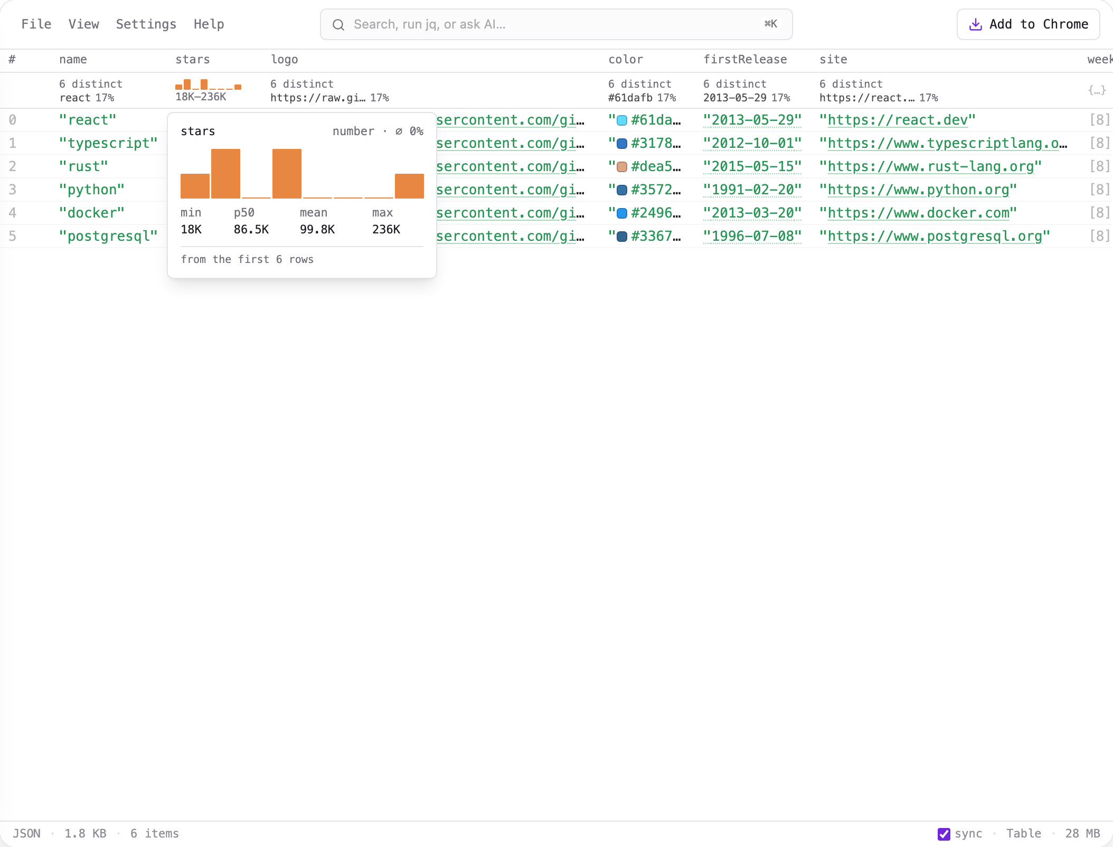Image resolution: width=1113 pixels, height=847 pixels.
Task: Click the search magnifier icon
Action: [338, 25]
